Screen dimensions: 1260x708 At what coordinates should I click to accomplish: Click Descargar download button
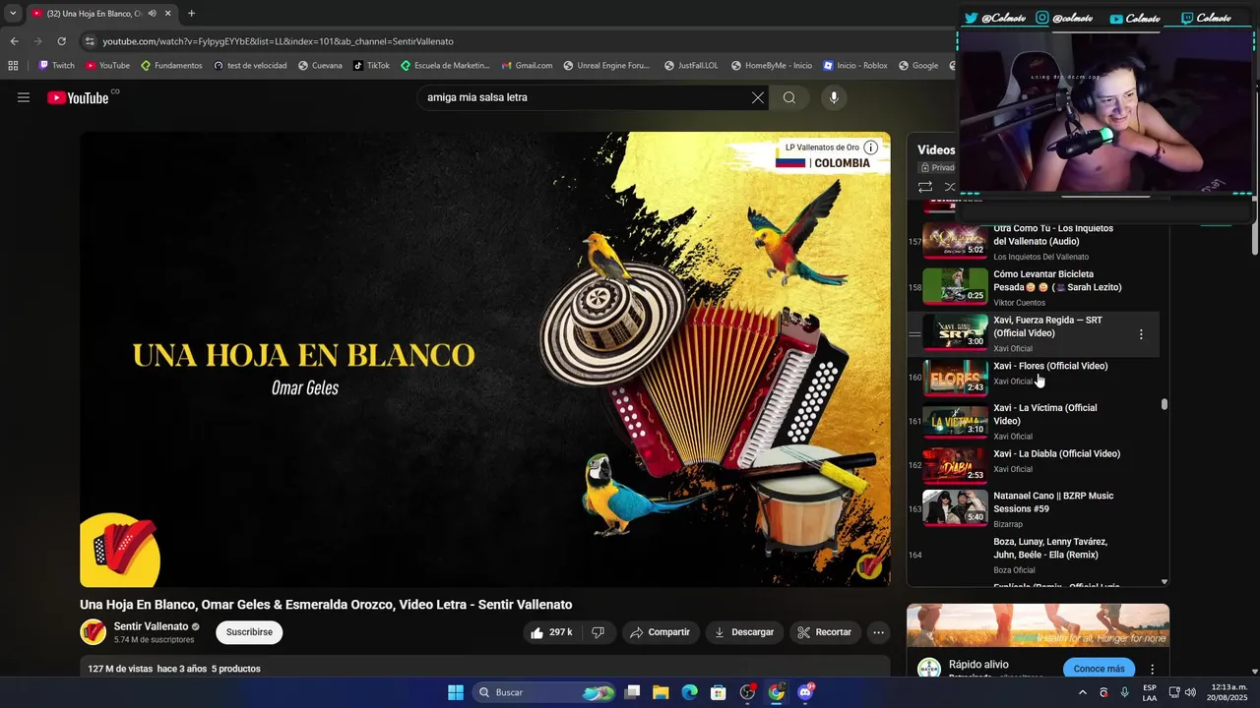[744, 632]
